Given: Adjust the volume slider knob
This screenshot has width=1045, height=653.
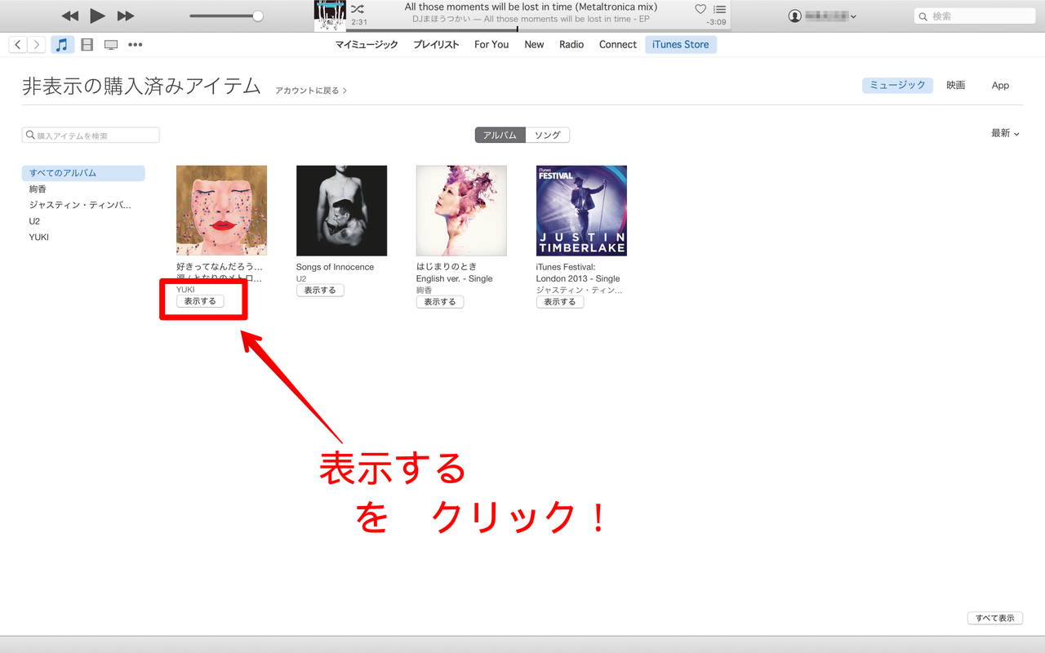Looking at the screenshot, I should tap(258, 16).
